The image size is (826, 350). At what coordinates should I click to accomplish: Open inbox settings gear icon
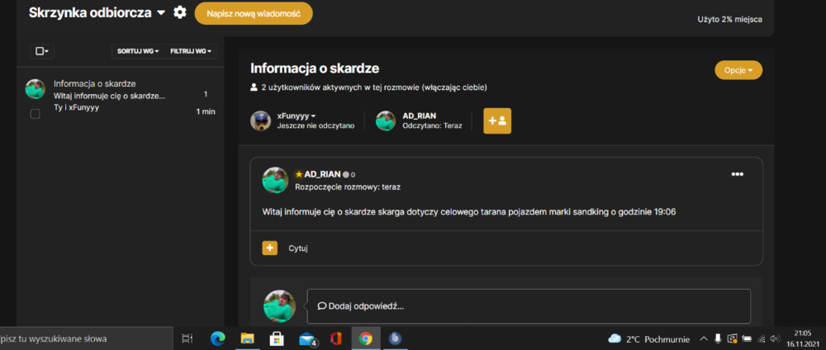pyautogui.click(x=180, y=12)
